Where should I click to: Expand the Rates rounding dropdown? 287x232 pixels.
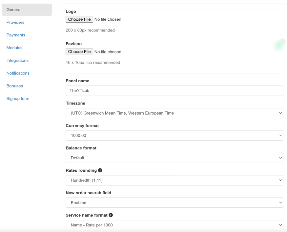coord(174,180)
